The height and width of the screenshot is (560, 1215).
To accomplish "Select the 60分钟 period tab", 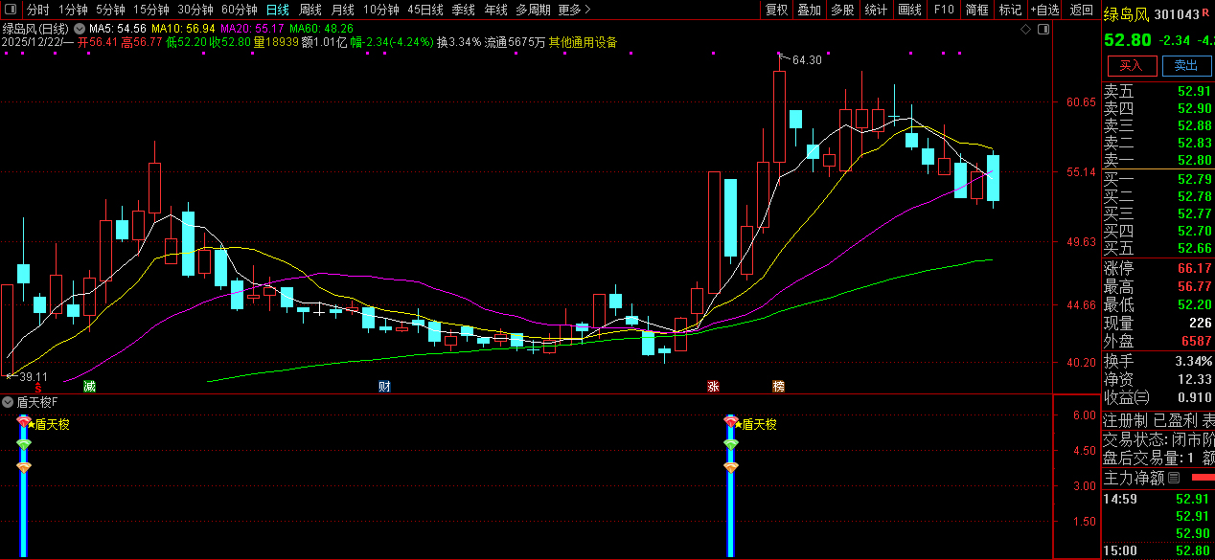I will click(240, 10).
